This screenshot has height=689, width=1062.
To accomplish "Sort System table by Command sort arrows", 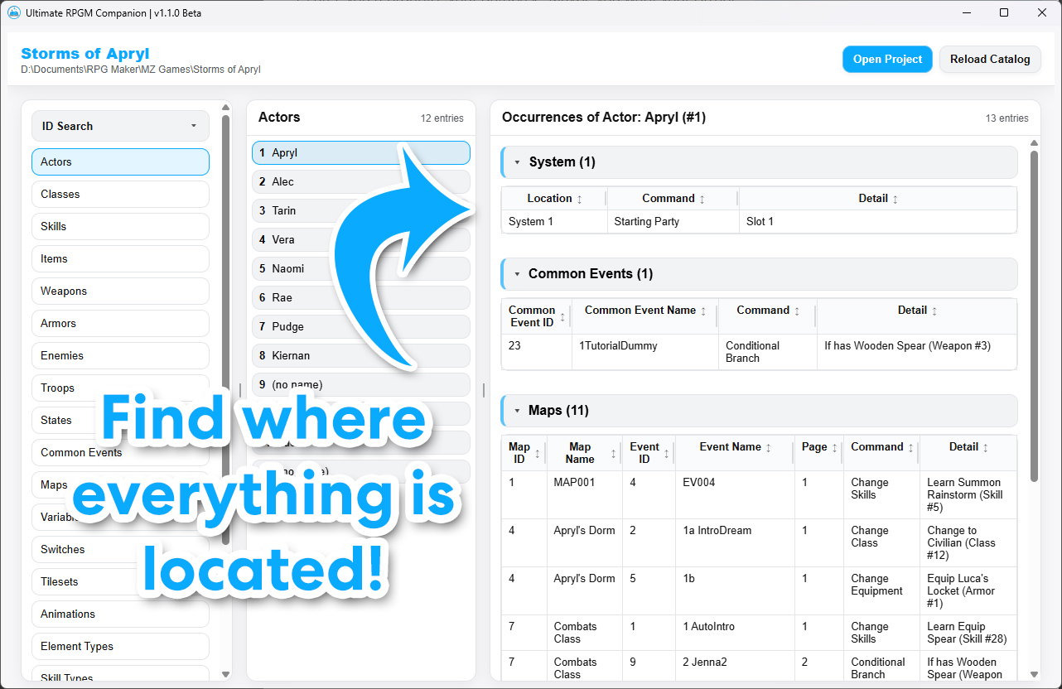I will [x=702, y=200].
